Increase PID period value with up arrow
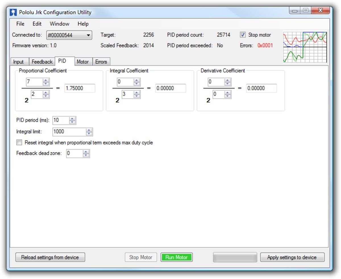The height and width of the screenshot is (279, 341). point(72,119)
